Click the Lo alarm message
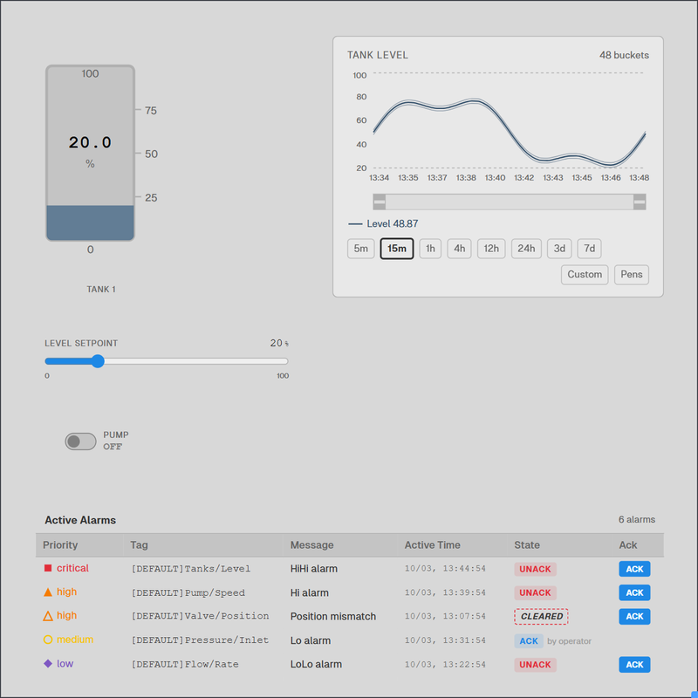Image resolution: width=698 pixels, height=698 pixels. pyautogui.click(x=311, y=640)
